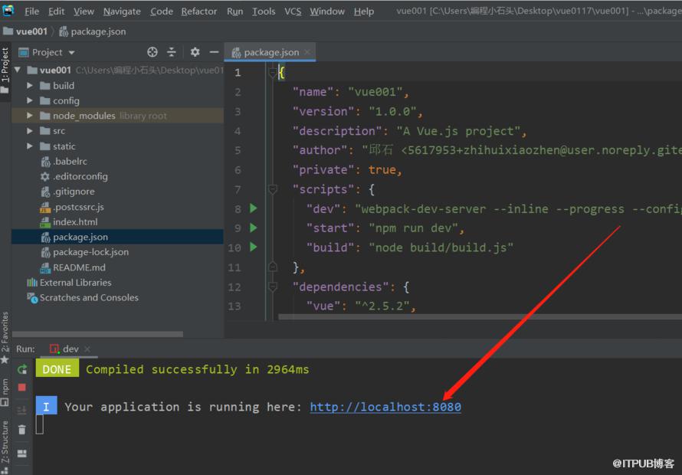Image resolution: width=682 pixels, height=475 pixels.
Task: Select package-lock.json in project tree
Action: pyautogui.click(x=90, y=252)
